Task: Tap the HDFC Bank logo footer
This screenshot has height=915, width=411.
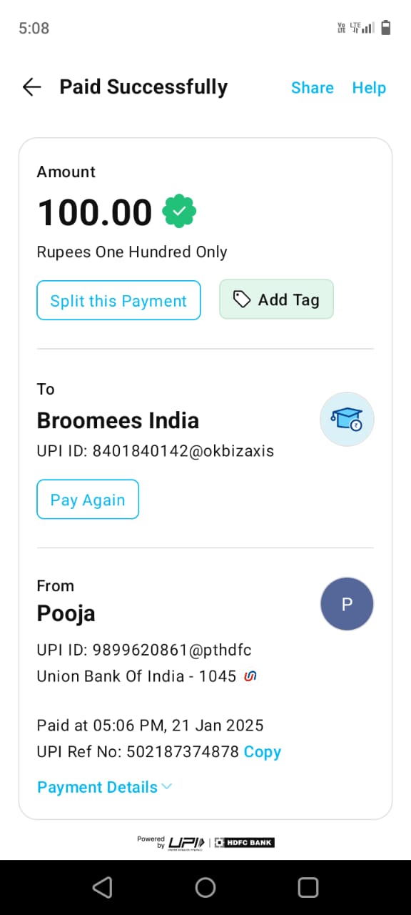Action: pos(245,843)
